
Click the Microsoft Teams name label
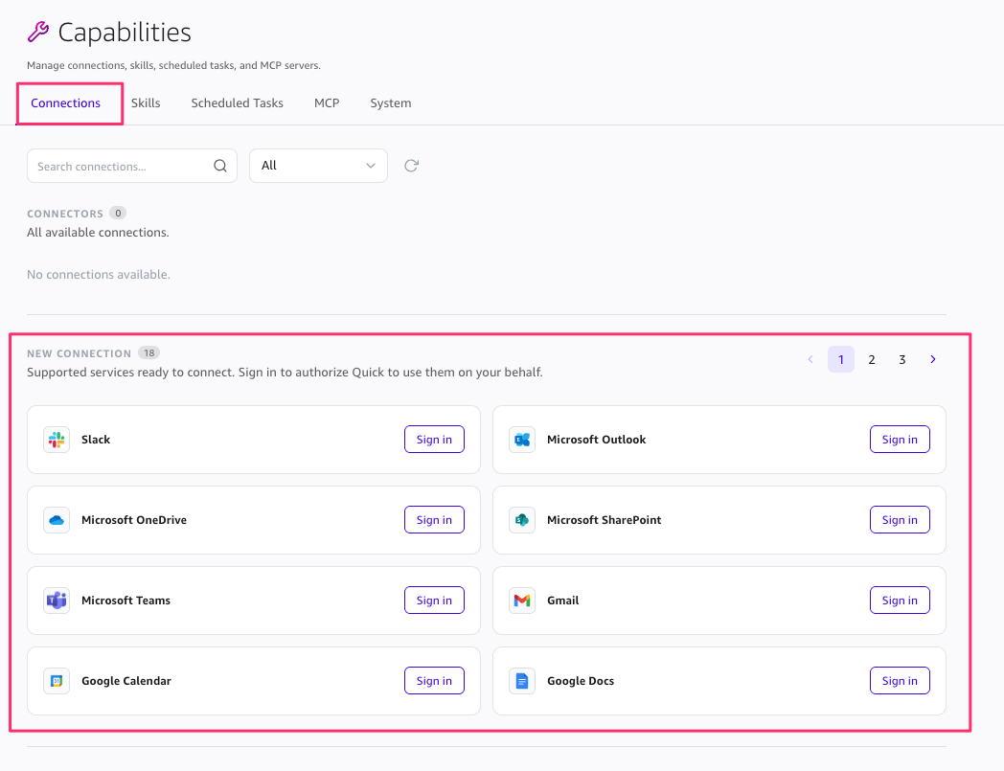tap(125, 600)
